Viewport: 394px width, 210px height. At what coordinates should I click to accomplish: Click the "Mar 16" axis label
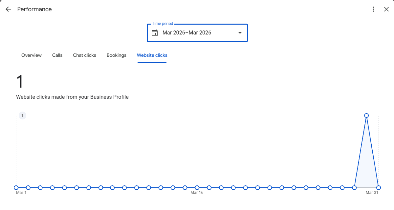tap(197, 193)
